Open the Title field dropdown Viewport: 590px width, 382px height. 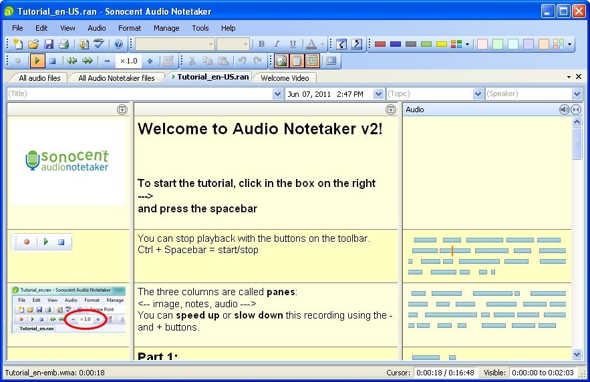click(277, 93)
